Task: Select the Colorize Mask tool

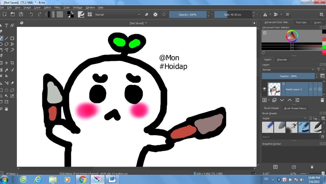Action: pos(12,70)
